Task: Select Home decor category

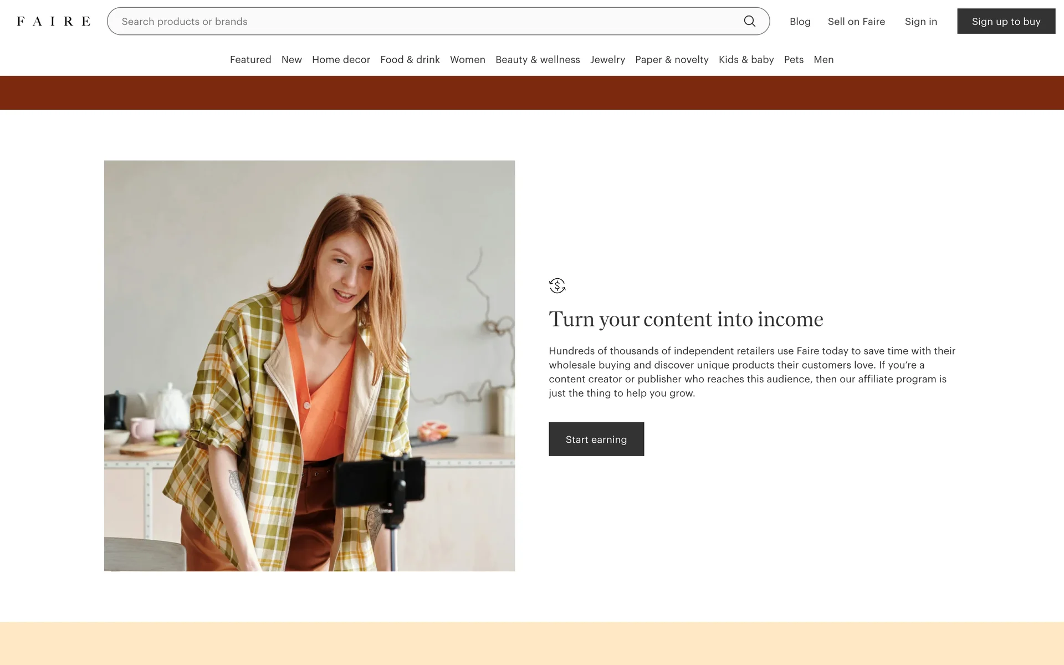Action: pyautogui.click(x=341, y=59)
